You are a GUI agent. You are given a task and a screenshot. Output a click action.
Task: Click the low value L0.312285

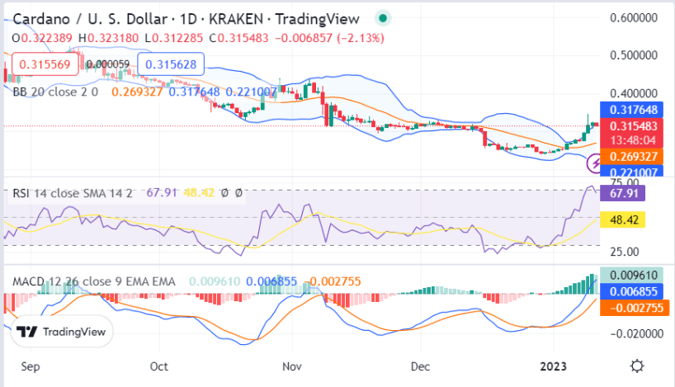click(x=174, y=38)
